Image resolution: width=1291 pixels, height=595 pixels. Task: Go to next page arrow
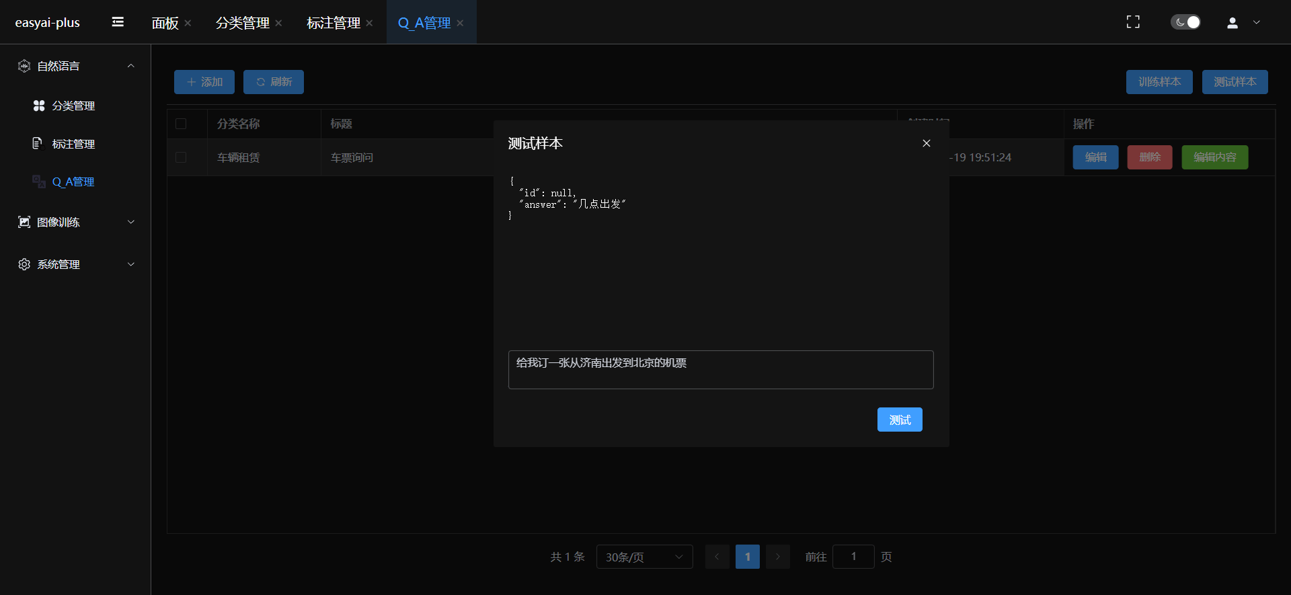point(778,557)
